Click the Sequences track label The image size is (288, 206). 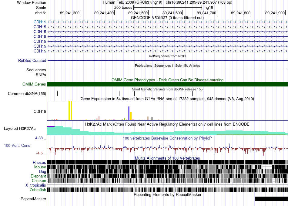pos(36,70)
